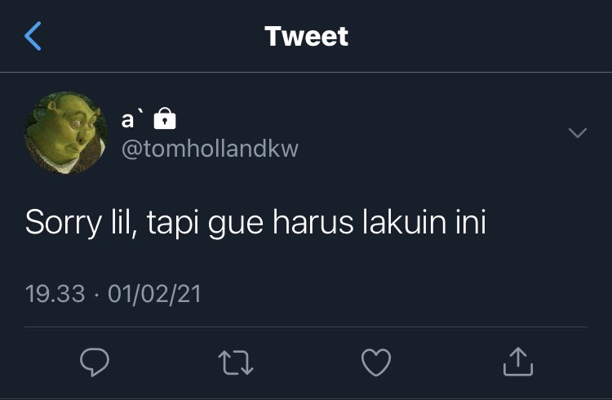The width and height of the screenshot is (612, 400).
Task: Click the tweet text 'Sorry lil, tapi gue'
Action: [144, 223]
